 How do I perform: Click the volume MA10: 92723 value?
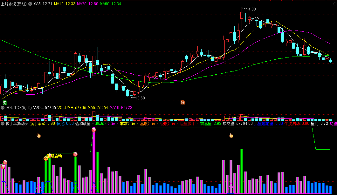coord(121,108)
